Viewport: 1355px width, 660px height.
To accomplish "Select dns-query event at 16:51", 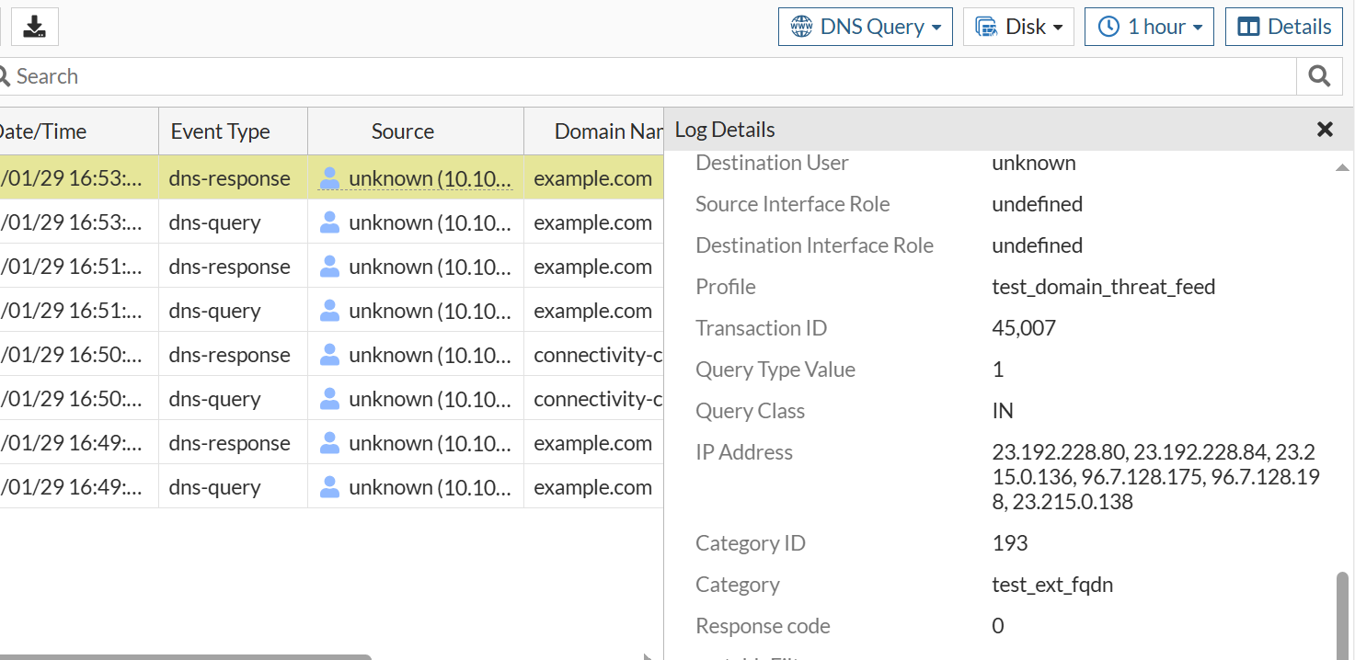I will click(x=214, y=311).
